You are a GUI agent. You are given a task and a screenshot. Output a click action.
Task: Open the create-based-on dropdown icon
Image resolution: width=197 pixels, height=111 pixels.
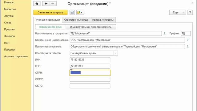pos(80,12)
